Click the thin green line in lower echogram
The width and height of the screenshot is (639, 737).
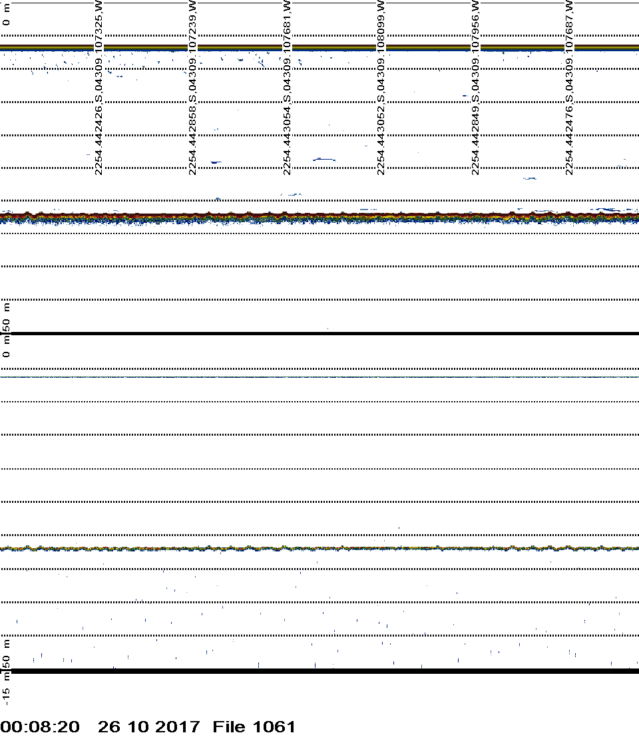coord(319,377)
